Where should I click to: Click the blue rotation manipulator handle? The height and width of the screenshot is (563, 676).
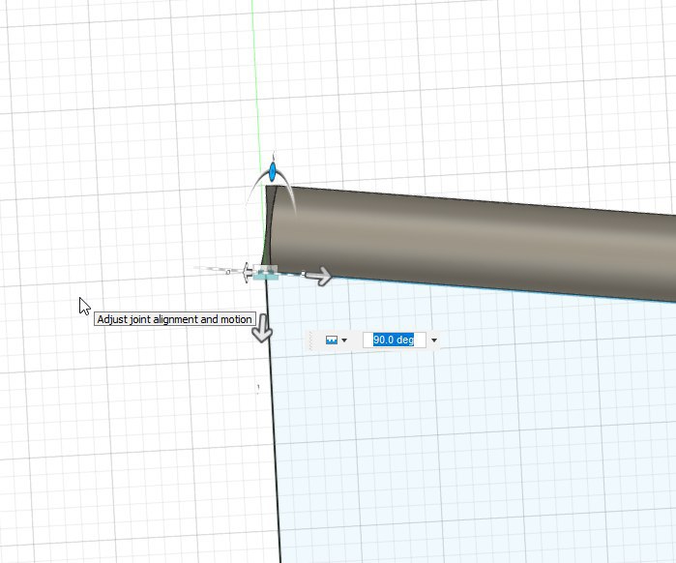pos(273,171)
